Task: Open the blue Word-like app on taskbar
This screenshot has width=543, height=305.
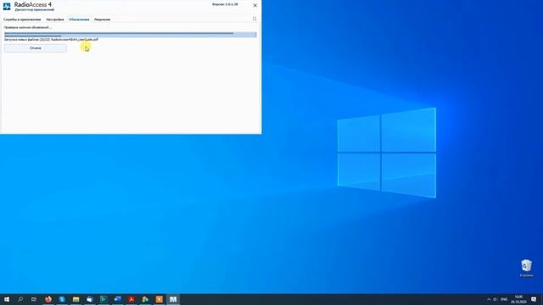Action: [117, 299]
